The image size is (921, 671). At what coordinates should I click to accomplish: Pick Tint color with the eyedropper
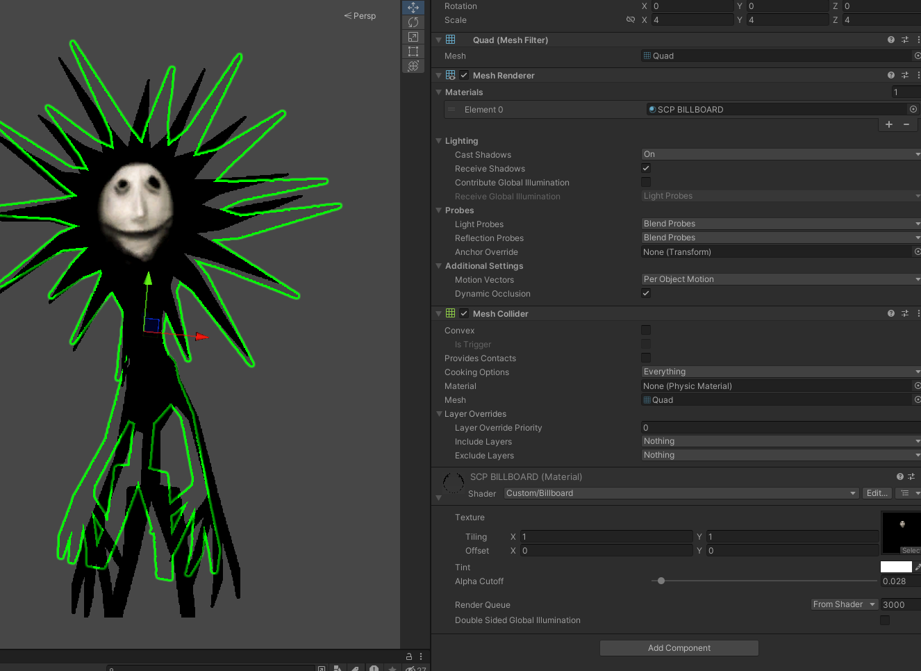[918, 567]
